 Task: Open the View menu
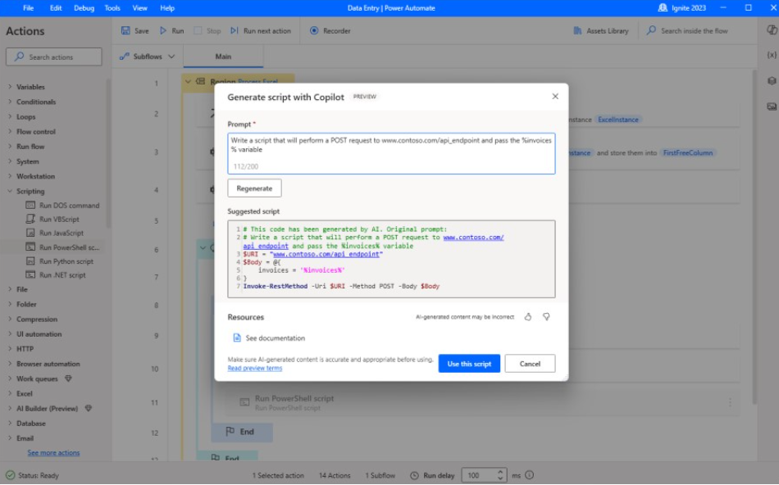139,8
